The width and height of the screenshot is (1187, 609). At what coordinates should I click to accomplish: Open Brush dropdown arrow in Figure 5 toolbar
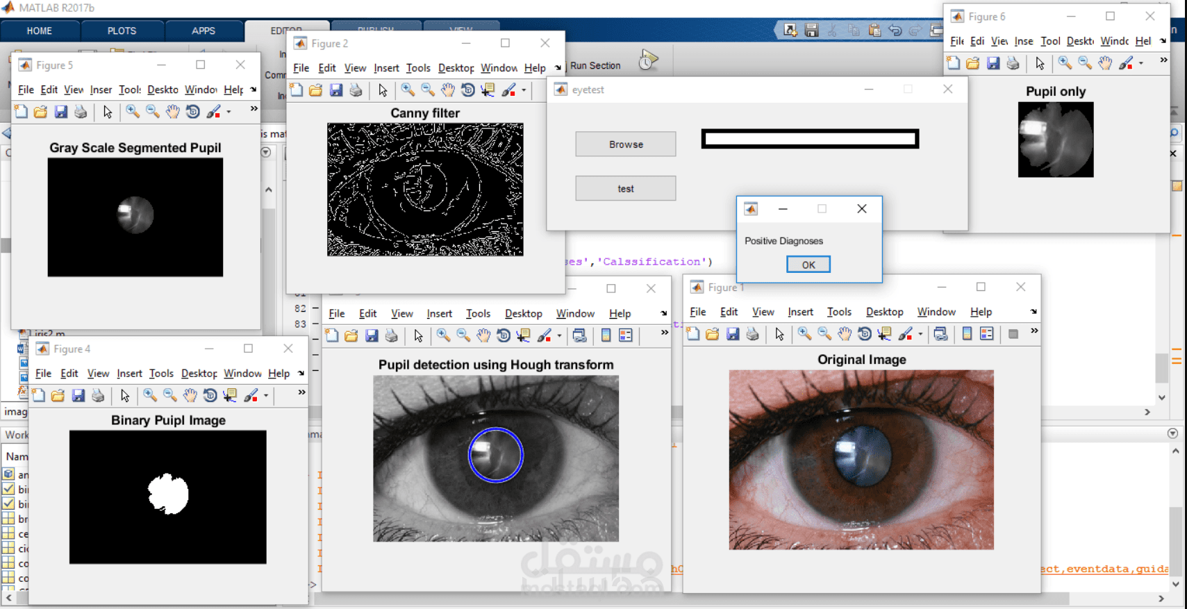coord(229,112)
